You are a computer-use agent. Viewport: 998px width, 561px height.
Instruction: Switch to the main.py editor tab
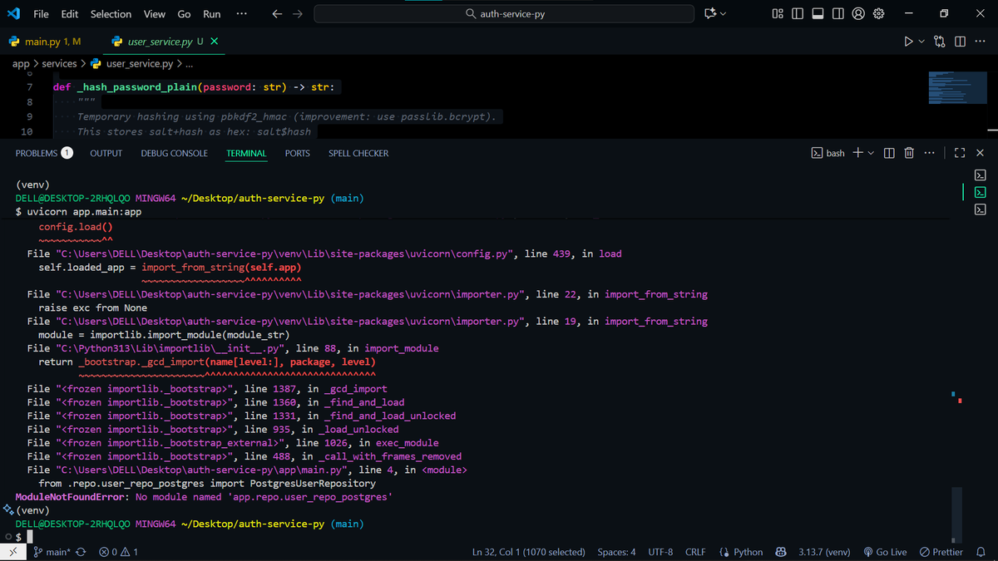(x=45, y=42)
